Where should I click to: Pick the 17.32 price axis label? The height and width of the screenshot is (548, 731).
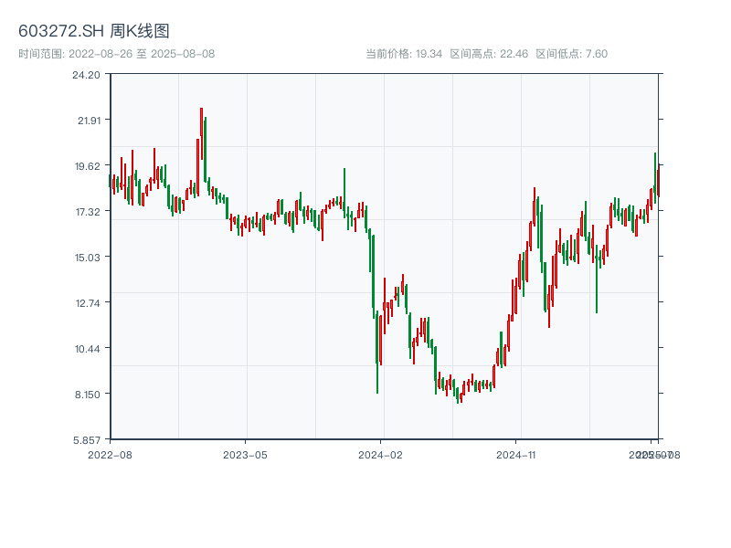86,211
